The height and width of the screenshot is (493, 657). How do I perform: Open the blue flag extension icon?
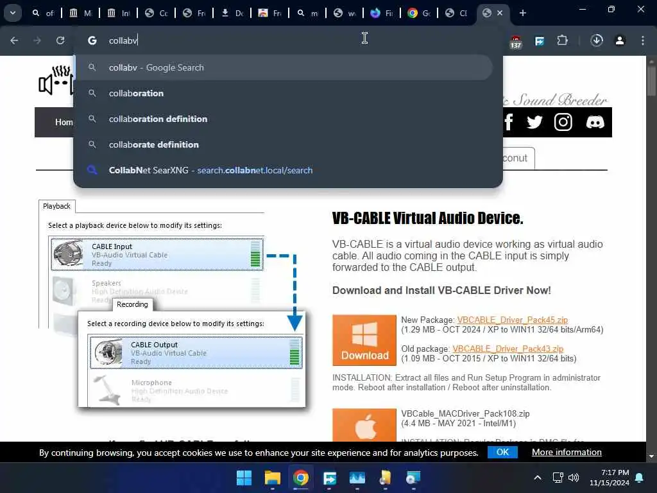point(540,40)
